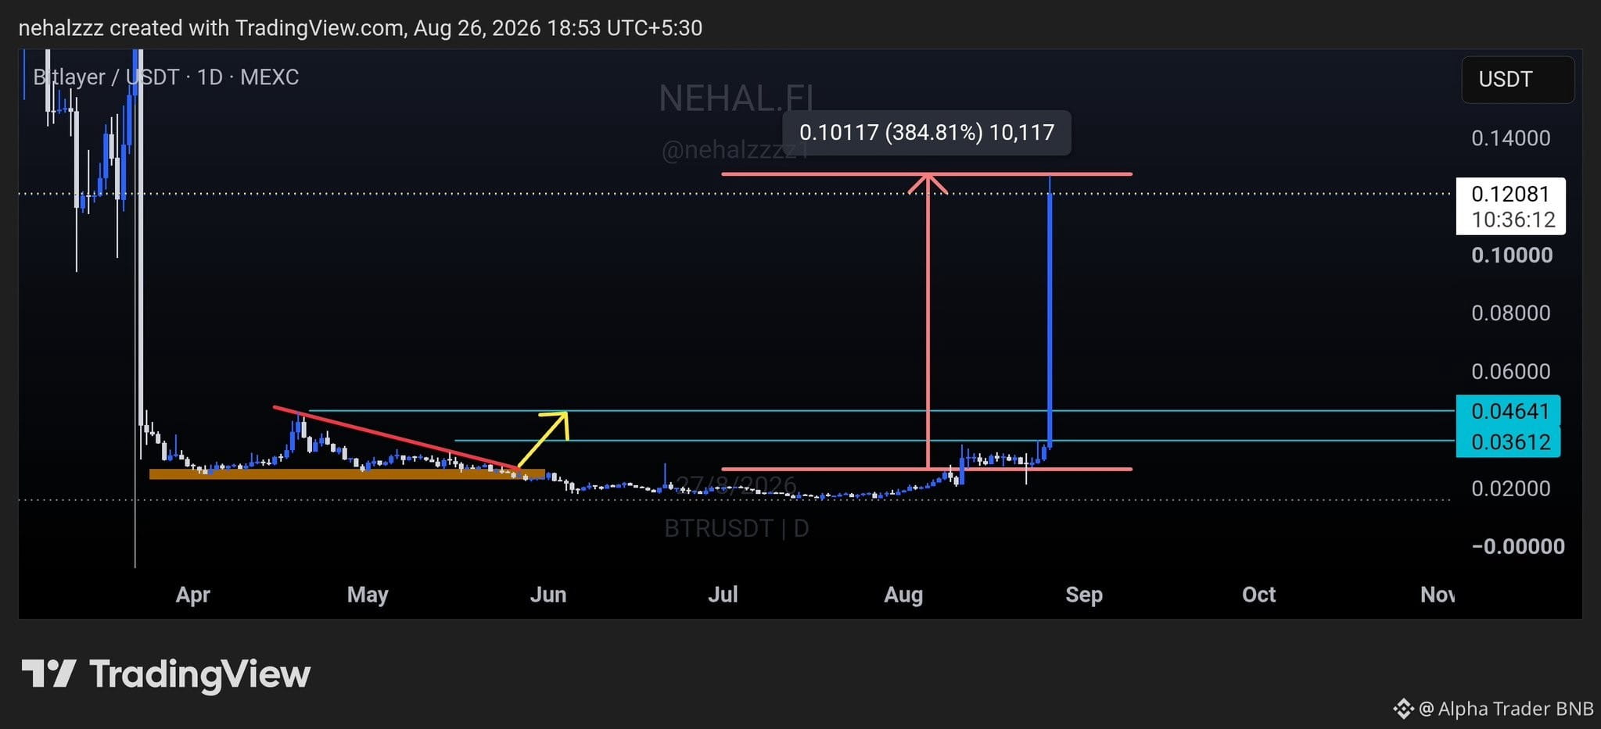
Task: Click the TradingView logo mark icon
Action: click(x=48, y=674)
